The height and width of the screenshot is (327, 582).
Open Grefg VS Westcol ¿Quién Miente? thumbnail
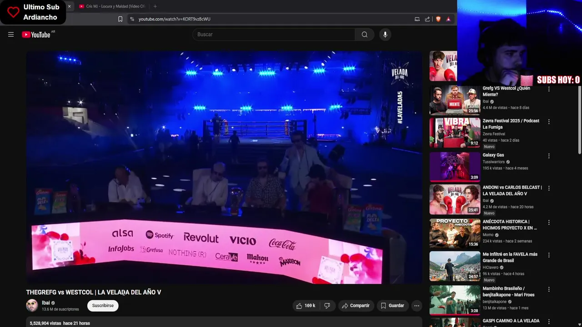[455, 100]
